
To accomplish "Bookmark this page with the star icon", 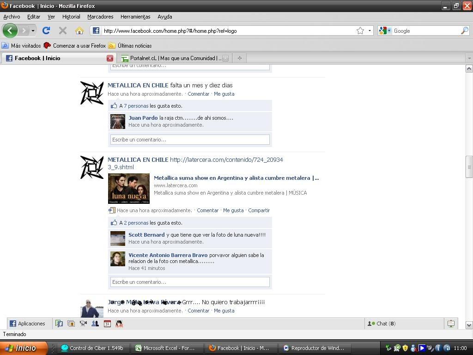I will pos(360,31).
